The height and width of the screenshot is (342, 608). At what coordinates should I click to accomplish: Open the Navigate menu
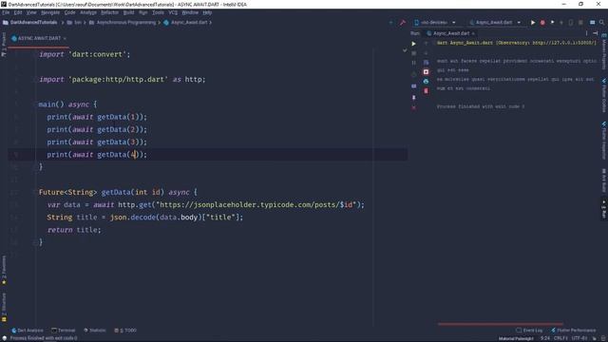click(x=50, y=12)
